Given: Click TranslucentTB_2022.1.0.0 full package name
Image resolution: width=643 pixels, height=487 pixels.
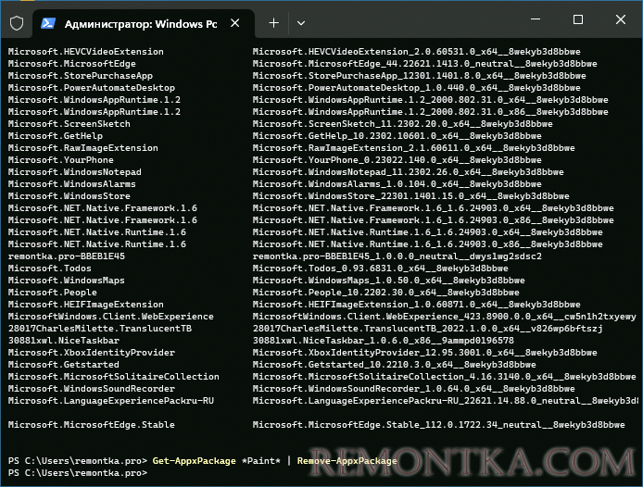Looking at the screenshot, I should coord(428,329).
